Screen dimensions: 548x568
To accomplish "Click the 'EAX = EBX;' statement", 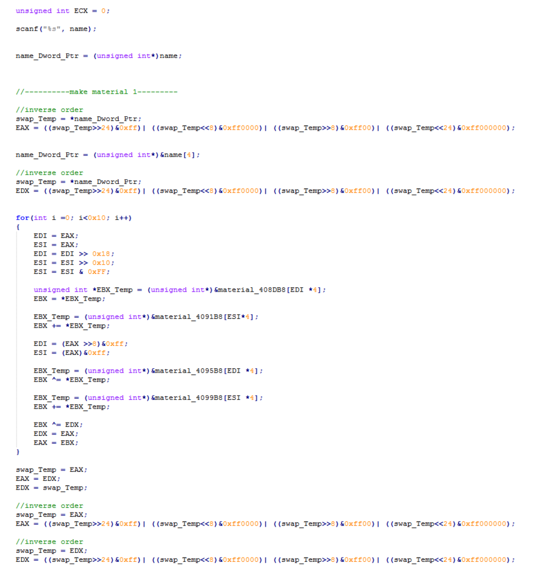I will 56,443.
